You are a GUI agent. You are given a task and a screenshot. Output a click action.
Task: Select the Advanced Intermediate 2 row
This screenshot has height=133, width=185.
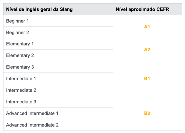(58, 125)
